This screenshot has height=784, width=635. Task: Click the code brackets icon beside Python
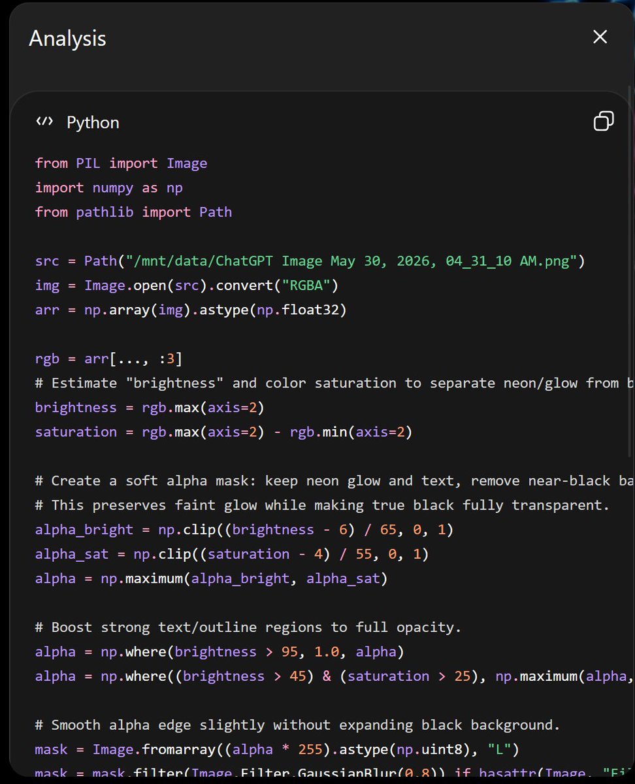44,122
